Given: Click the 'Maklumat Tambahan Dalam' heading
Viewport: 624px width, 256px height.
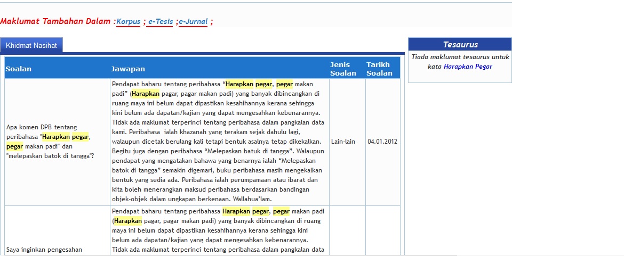Looking at the screenshot, I should click(55, 21).
